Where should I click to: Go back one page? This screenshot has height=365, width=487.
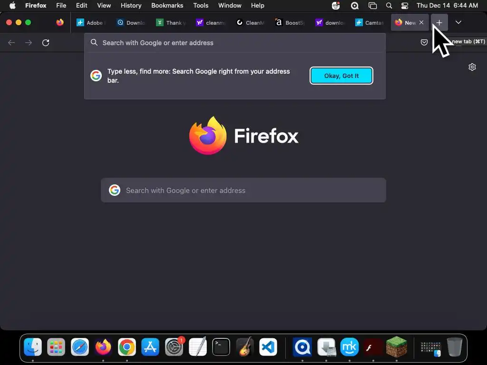(x=11, y=42)
